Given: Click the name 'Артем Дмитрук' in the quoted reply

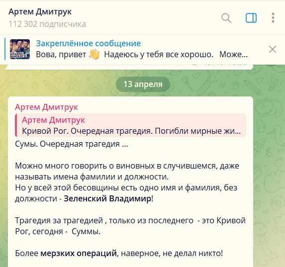Looking at the screenshot, I should click(53, 120).
